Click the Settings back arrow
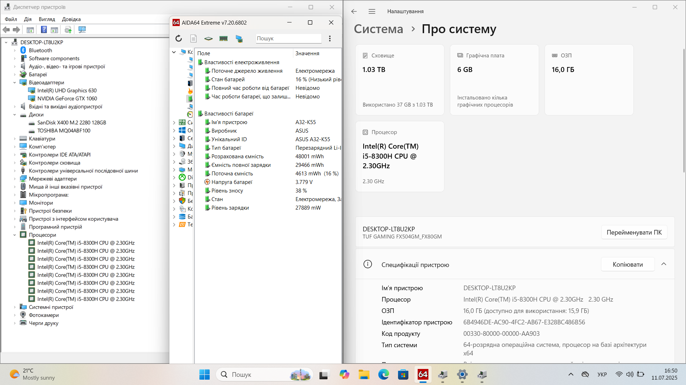 [x=354, y=11]
